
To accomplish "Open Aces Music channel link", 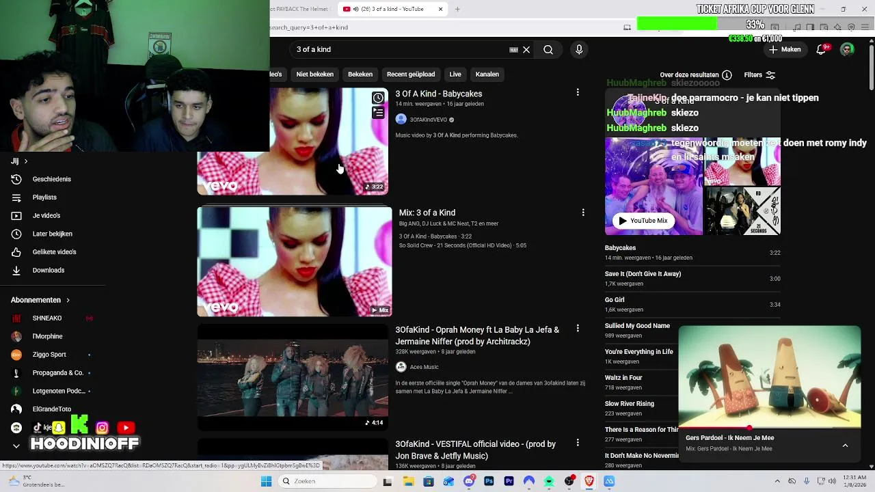I will pos(424,367).
